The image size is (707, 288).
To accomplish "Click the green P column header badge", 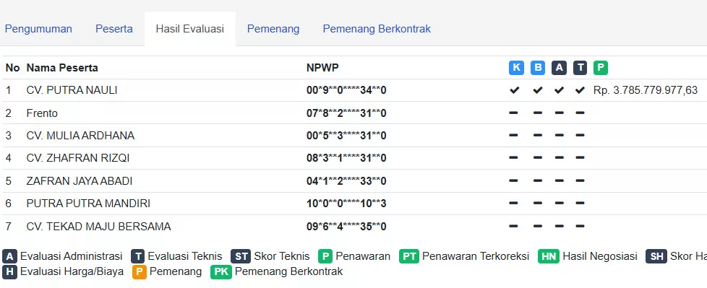I will point(601,68).
